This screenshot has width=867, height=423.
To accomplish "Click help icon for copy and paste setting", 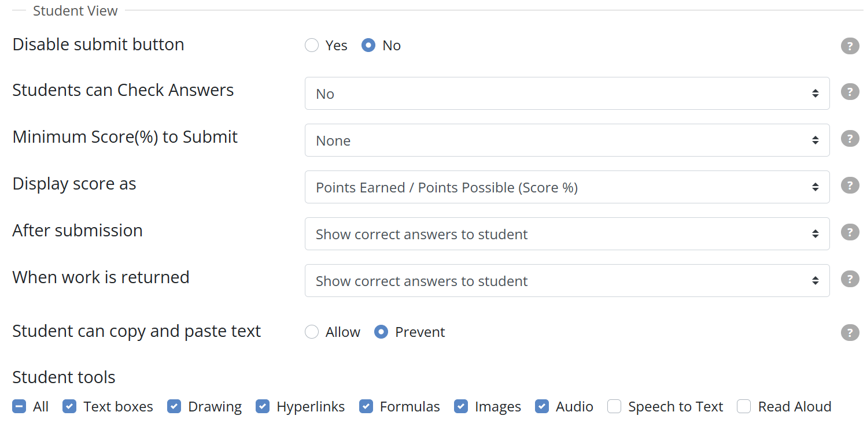I will pos(850,332).
